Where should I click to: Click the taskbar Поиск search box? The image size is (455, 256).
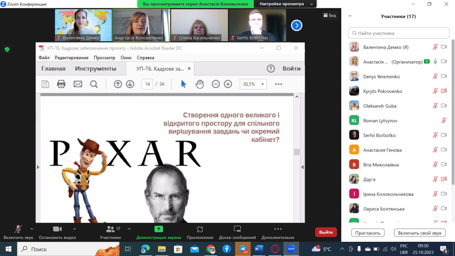(69, 249)
